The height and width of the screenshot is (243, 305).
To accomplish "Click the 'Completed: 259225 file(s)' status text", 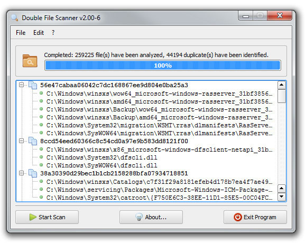I will click(x=156, y=55).
